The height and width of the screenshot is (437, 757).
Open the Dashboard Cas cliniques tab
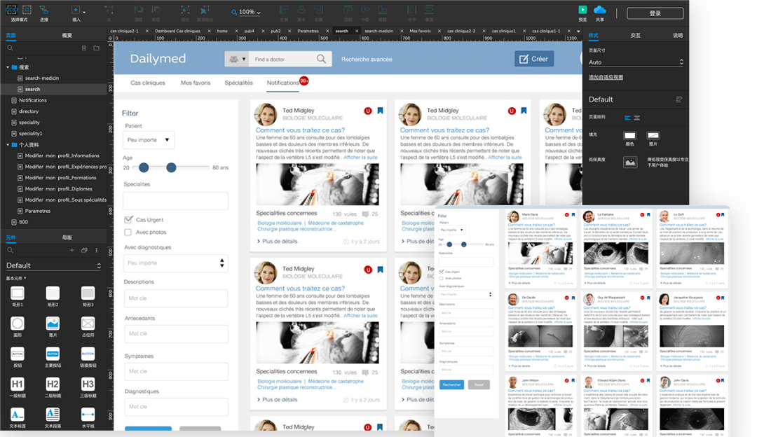pyautogui.click(x=177, y=32)
